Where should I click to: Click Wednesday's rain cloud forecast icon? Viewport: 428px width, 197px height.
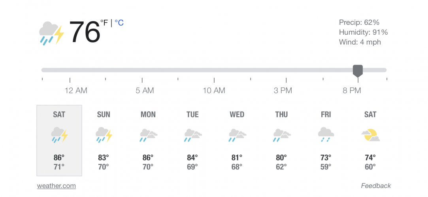[238, 135]
